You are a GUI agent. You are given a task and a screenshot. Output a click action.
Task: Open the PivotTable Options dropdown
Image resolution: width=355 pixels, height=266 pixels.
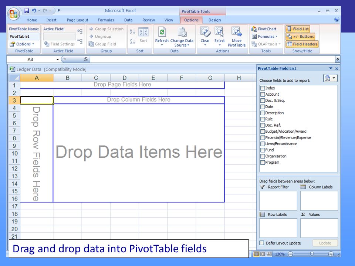point(22,44)
